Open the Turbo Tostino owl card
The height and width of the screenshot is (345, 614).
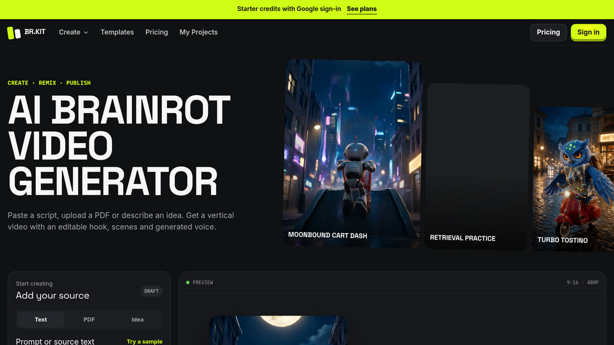click(573, 179)
